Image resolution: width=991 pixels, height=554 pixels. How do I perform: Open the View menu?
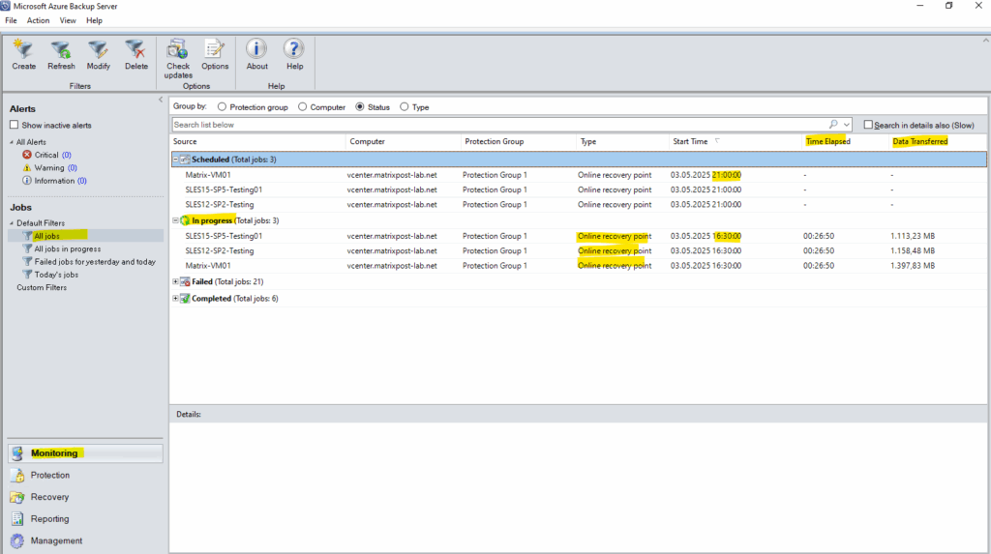tap(68, 21)
